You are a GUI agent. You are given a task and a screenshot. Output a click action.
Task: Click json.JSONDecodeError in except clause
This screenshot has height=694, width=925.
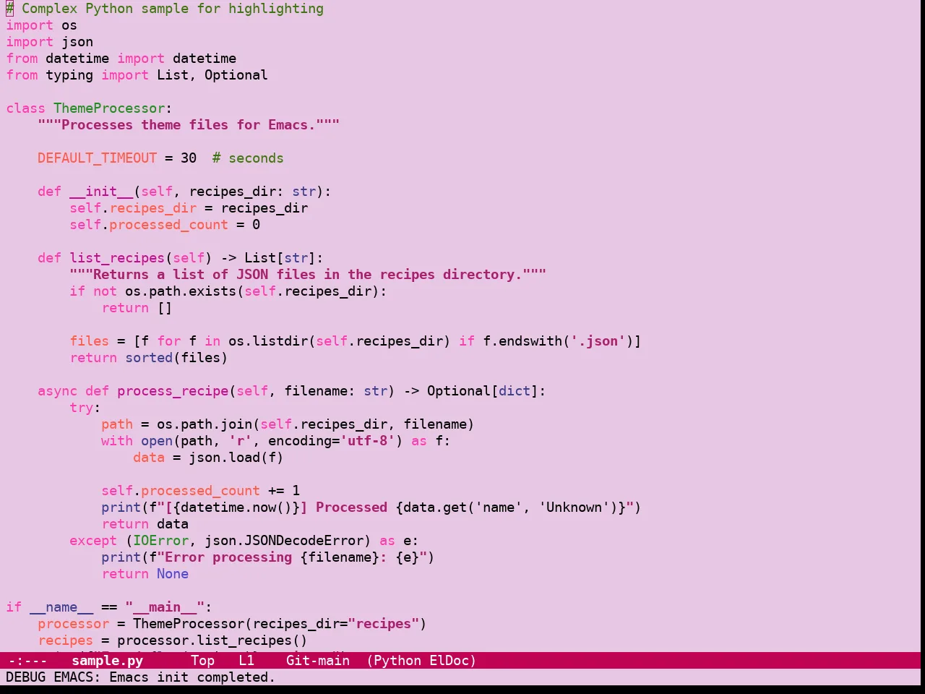coord(284,541)
